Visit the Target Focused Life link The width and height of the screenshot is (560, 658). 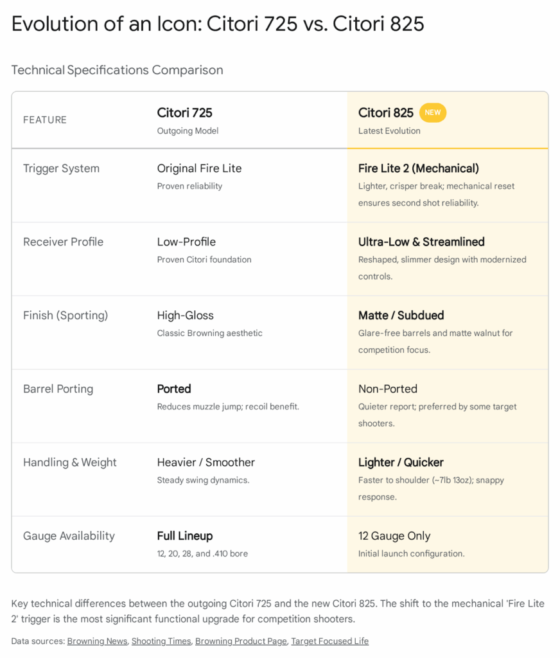329,641
